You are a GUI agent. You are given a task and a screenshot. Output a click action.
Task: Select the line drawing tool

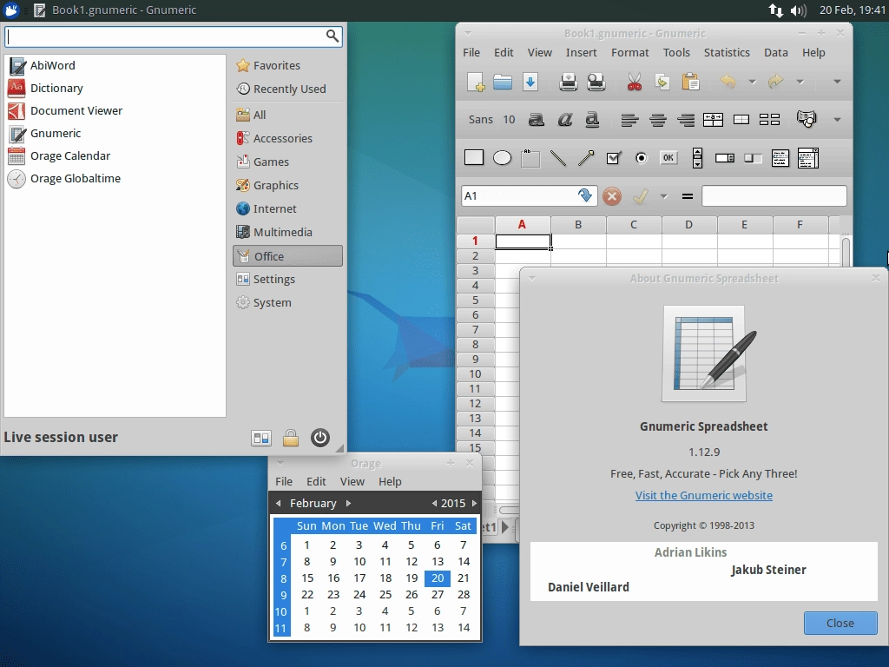pyautogui.click(x=558, y=158)
